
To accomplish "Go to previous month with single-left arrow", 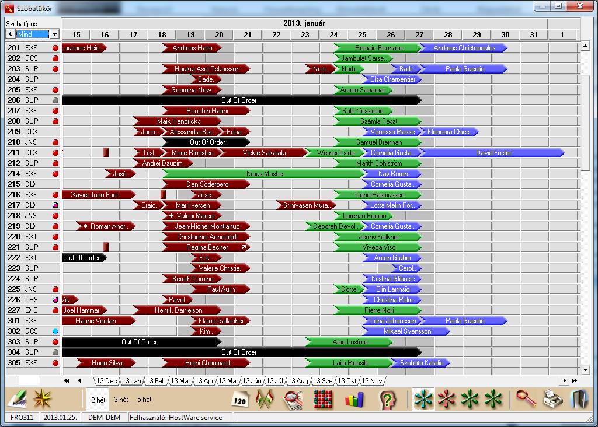I will click(79, 380).
